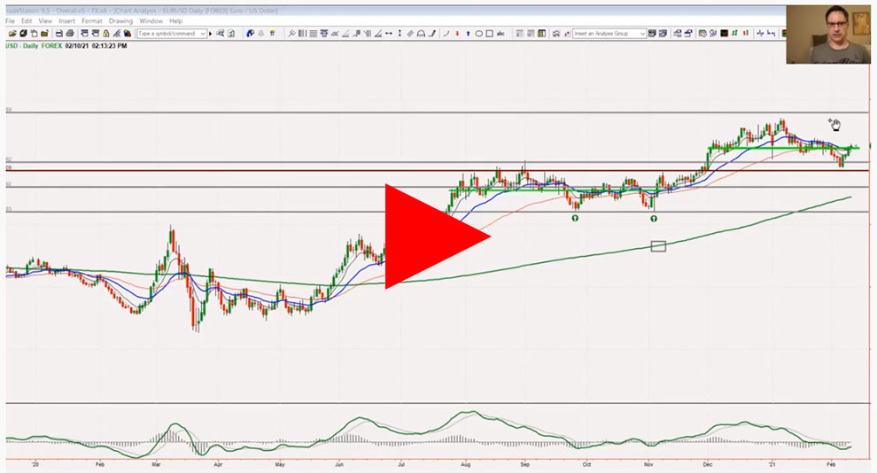The width and height of the screenshot is (877, 473).
Task: Open the Edit menu
Action: [x=27, y=21]
